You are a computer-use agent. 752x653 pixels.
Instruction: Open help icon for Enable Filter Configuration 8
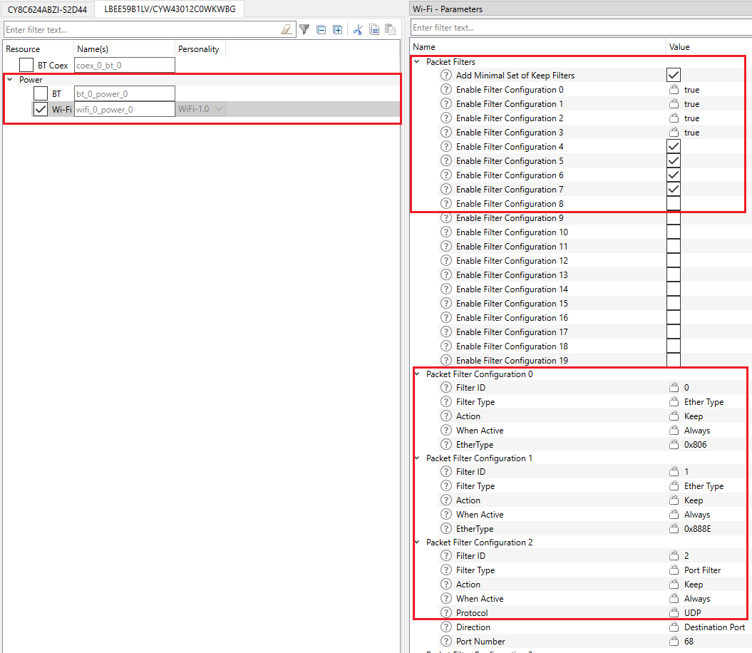pos(446,204)
